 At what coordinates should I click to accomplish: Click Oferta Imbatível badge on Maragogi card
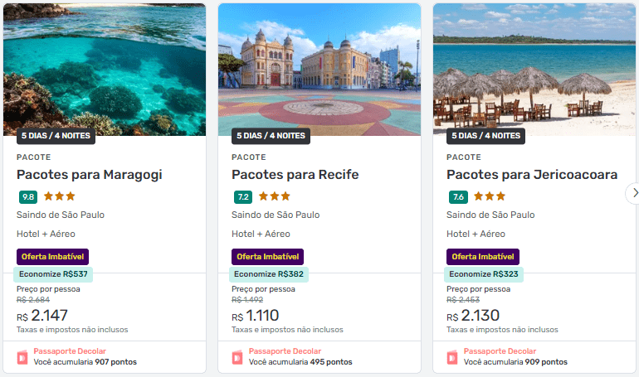point(52,257)
